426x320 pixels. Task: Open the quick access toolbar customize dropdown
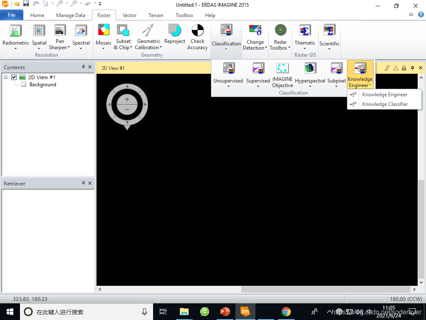point(100,4)
